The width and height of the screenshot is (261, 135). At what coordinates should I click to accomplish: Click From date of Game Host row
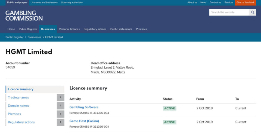point(204,122)
